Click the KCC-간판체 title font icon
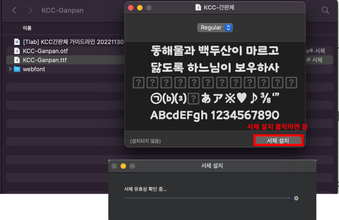Viewport: 339px width, 220px height. (198, 8)
